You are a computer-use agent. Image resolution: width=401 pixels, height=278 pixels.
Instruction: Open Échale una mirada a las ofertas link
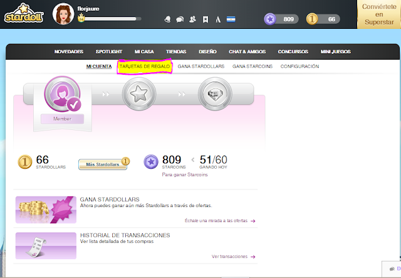220,221
